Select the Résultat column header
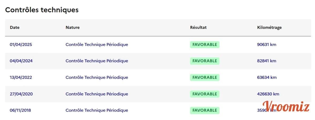The width and height of the screenshot is (315, 120). point(198,27)
